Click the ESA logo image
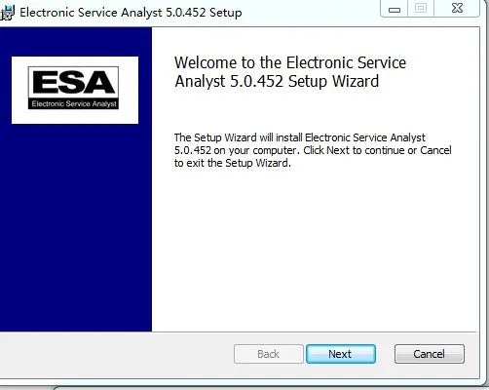Image resolution: width=489 pixels, height=390 pixels. [x=75, y=90]
